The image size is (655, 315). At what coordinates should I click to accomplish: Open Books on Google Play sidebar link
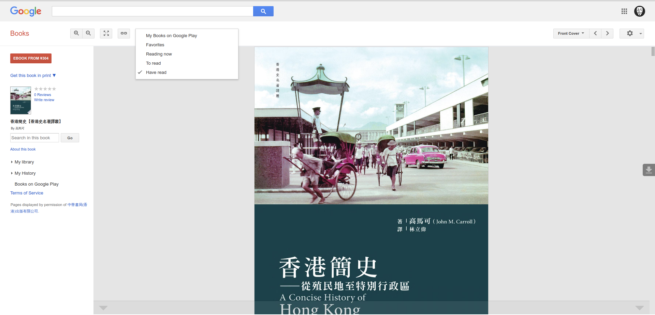tap(37, 184)
